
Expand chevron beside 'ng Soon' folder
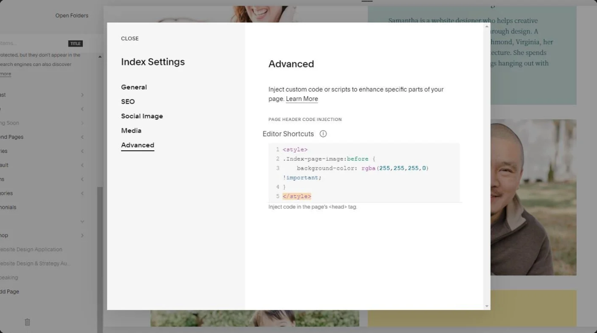(82, 123)
